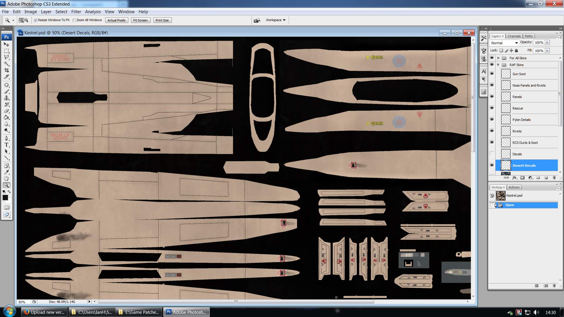Open the Filter menu
Viewport: 564px width, 317px height.
click(x=76, y=12)
